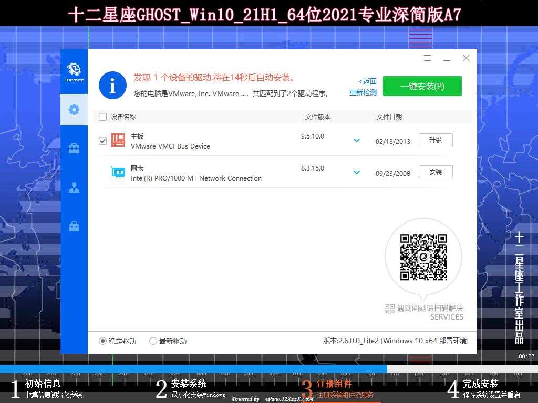This screenshot has width=538, height=403.
Task: Click step 4 完成安装 in installer footer
Action: (x=484, y=389)
